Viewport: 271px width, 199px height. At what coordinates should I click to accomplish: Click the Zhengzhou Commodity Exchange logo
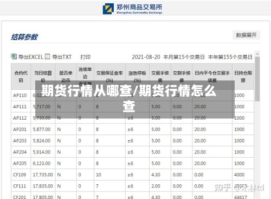(x=132, y=9)
